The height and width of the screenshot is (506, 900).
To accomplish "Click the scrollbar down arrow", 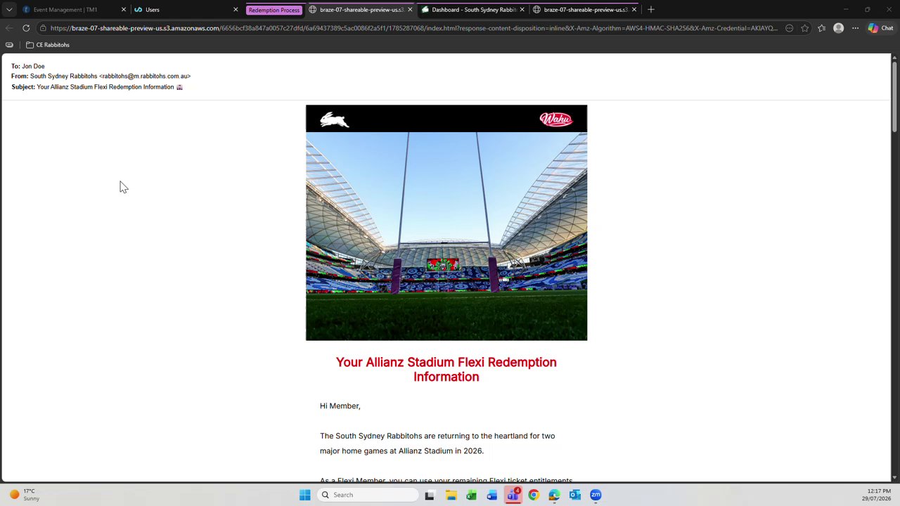I will point(894,478).
